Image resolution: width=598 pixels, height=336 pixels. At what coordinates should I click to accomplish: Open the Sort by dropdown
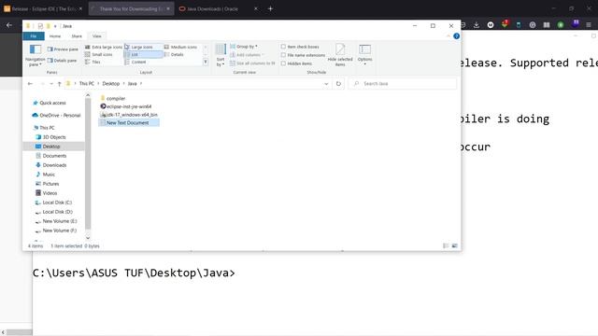pos(221,55)
